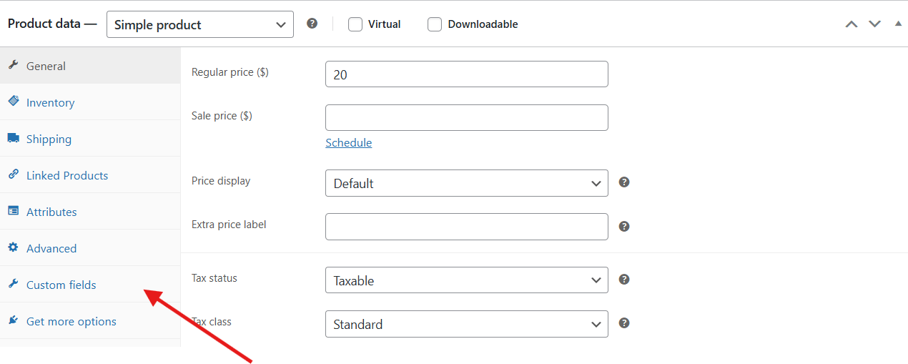Screen dimensions: 908x364
Task: Click the Product data heading
Action: [52, 24]
